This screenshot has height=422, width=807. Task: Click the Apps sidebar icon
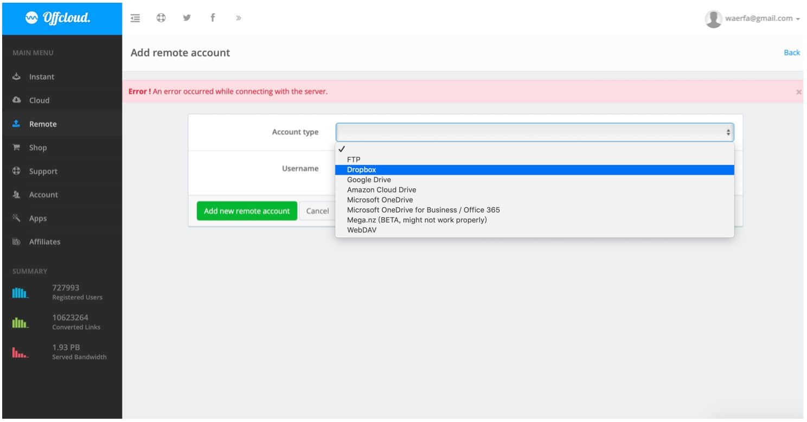pyautogui.click(x=16, y=218)
